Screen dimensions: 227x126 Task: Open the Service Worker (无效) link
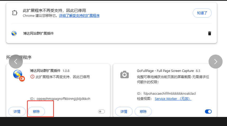click(x=173, y=99)
